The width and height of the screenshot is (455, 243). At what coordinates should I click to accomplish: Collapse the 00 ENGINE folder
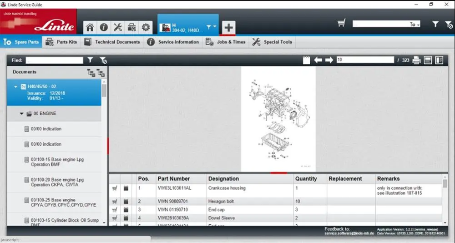[x=21, y=114]
